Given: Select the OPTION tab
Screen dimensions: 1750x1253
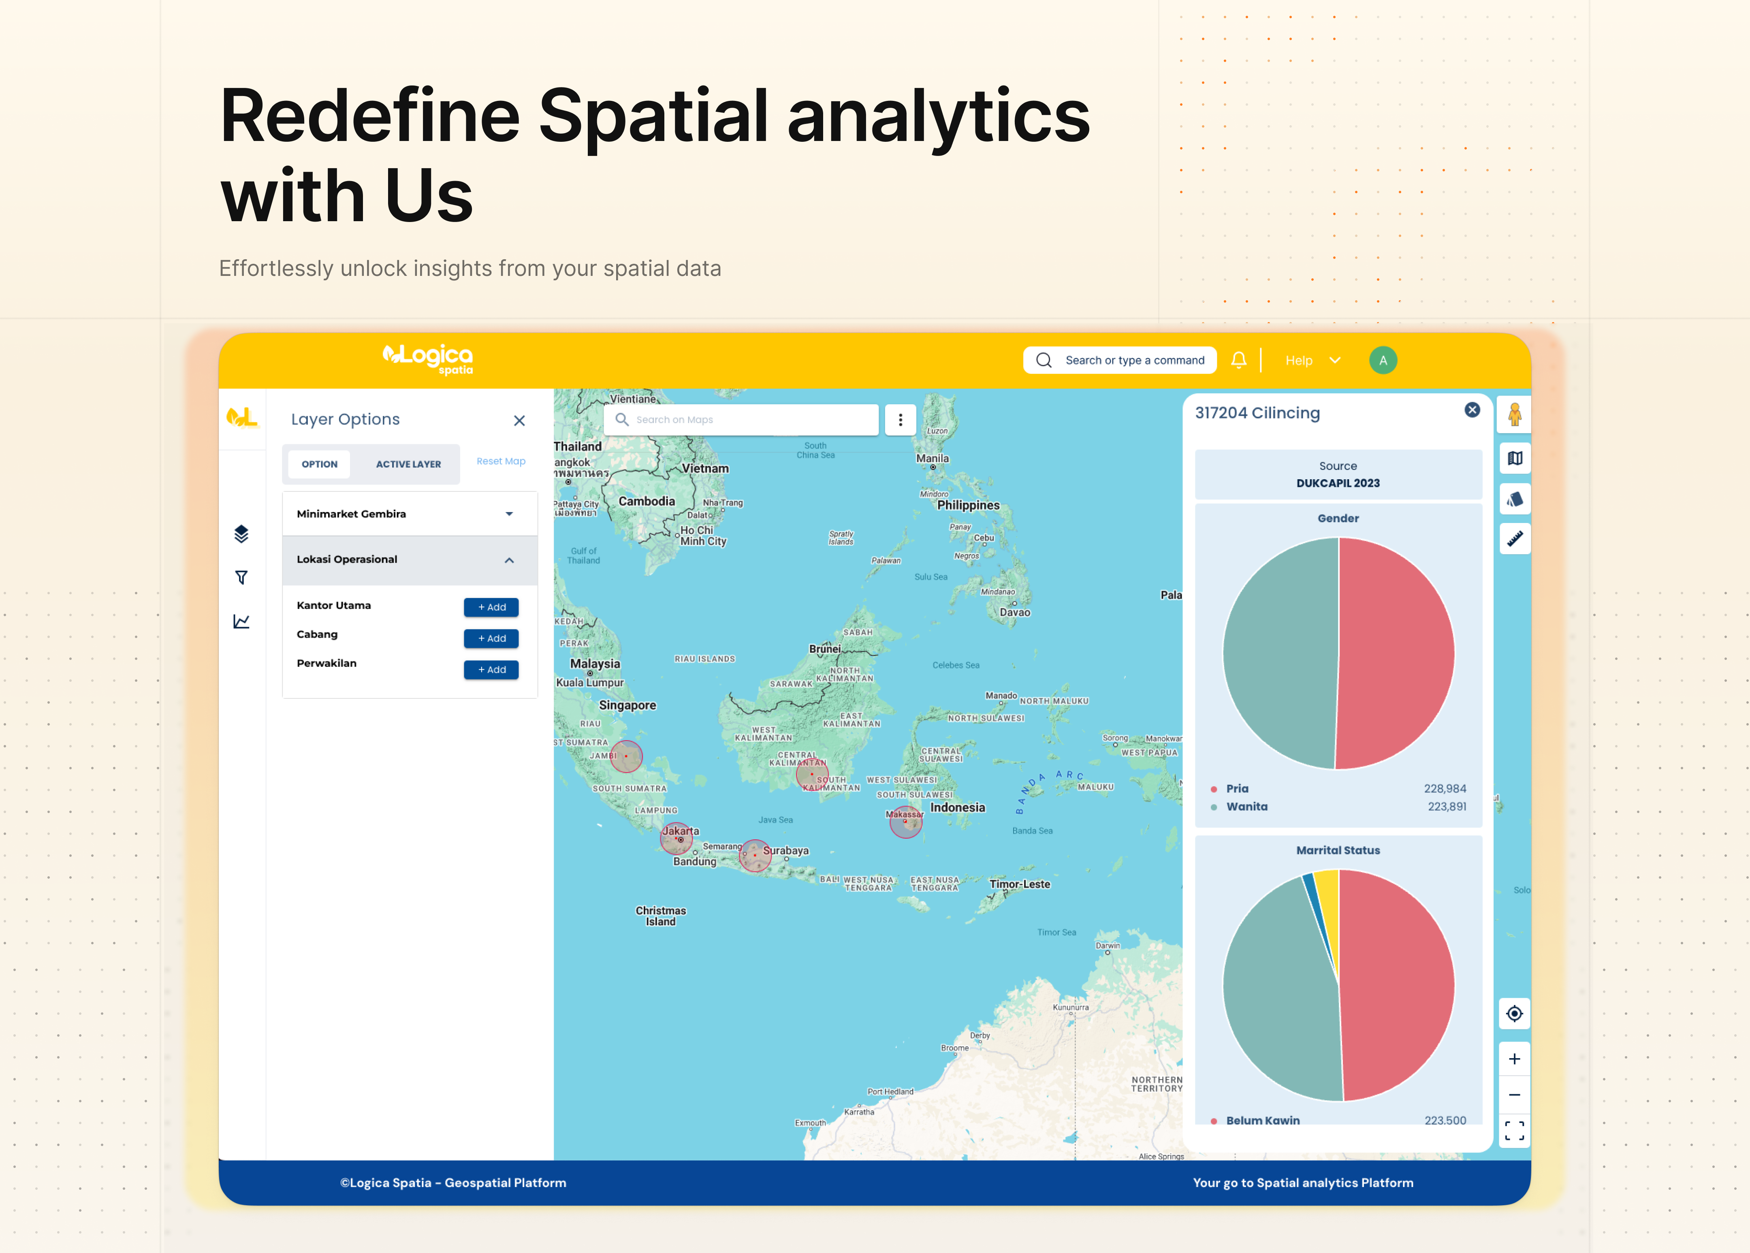Looking at the screenshot, I should point(320,465).
